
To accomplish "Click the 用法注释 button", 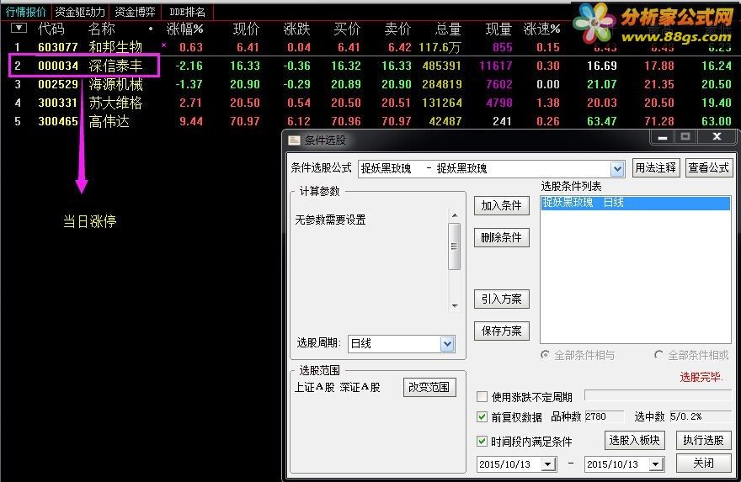I will [x=656, y=167].
